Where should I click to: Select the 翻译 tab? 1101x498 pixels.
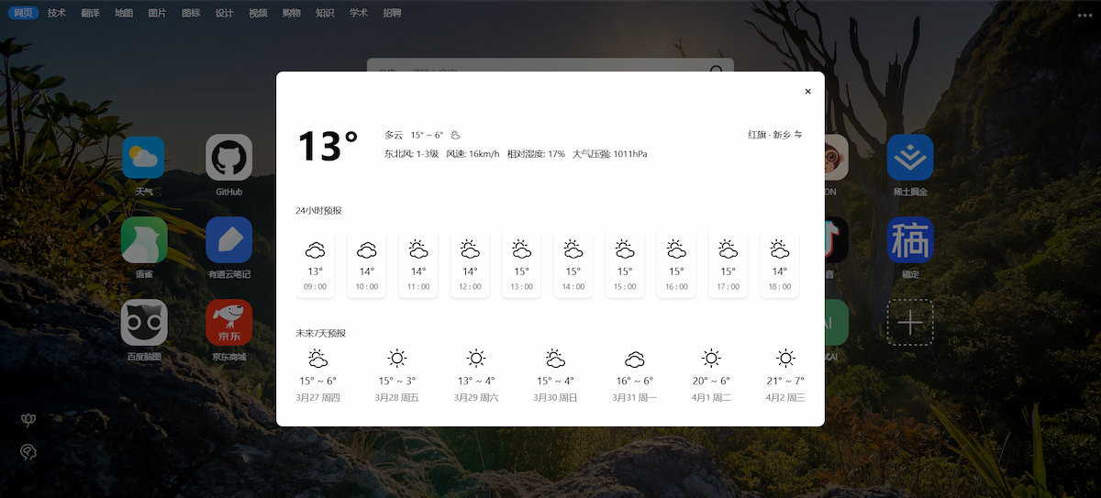tap(90, 14)
